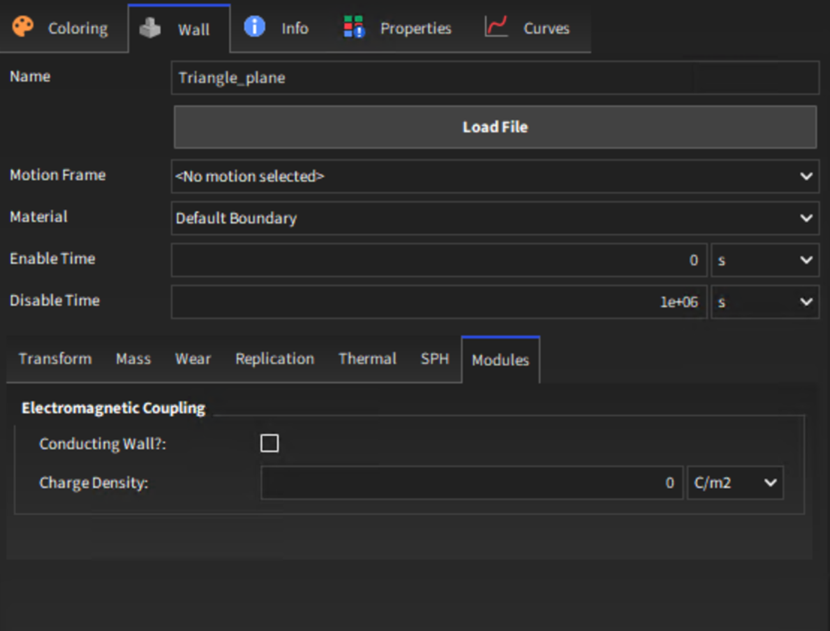Viewport: 830px width, 631px height.
Task: Show the Thermal tab
Action: pos(367,359)
